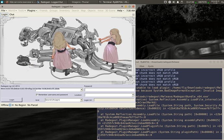Click the Radegast login splash artwork
The width and height of the screenshot is (224, 140).
coord(68,50)
